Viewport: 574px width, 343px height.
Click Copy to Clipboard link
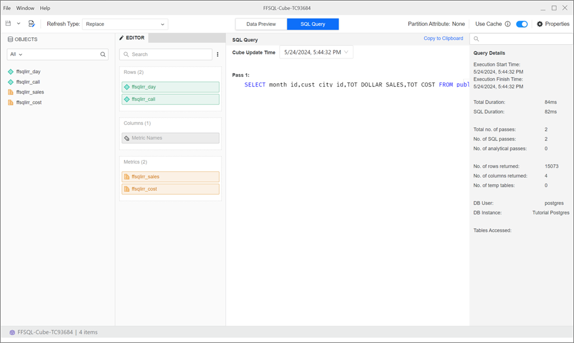443,38
